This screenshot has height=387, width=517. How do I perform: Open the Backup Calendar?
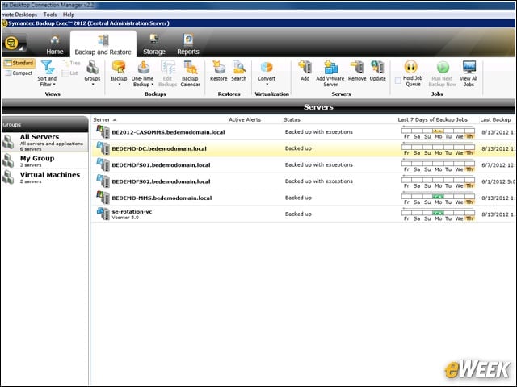pos(191,73)
